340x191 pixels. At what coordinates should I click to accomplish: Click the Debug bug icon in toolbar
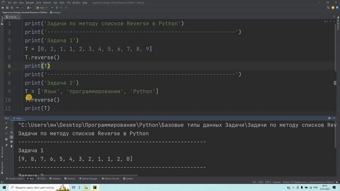click(x=57, y=7)
